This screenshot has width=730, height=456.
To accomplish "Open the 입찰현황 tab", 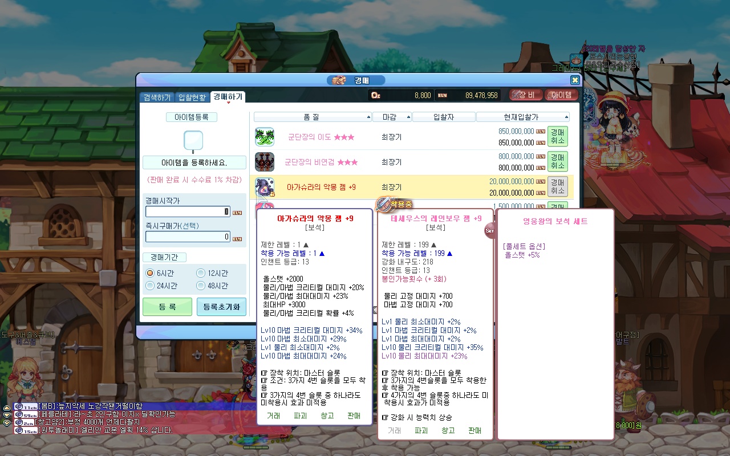I will point(192,97).
